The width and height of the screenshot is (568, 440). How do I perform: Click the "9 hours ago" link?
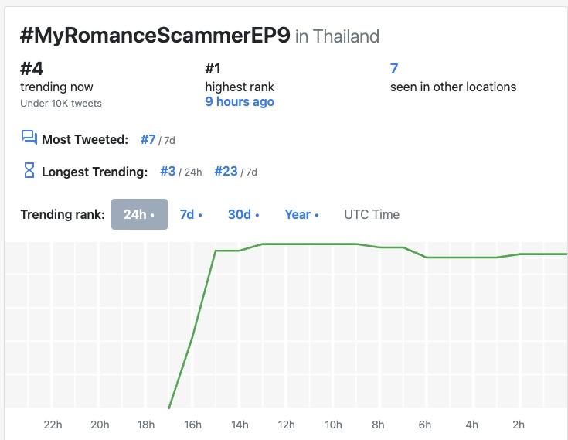(240, 102)
